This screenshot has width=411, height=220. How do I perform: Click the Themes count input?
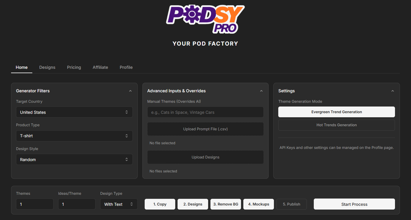point(35,204)
